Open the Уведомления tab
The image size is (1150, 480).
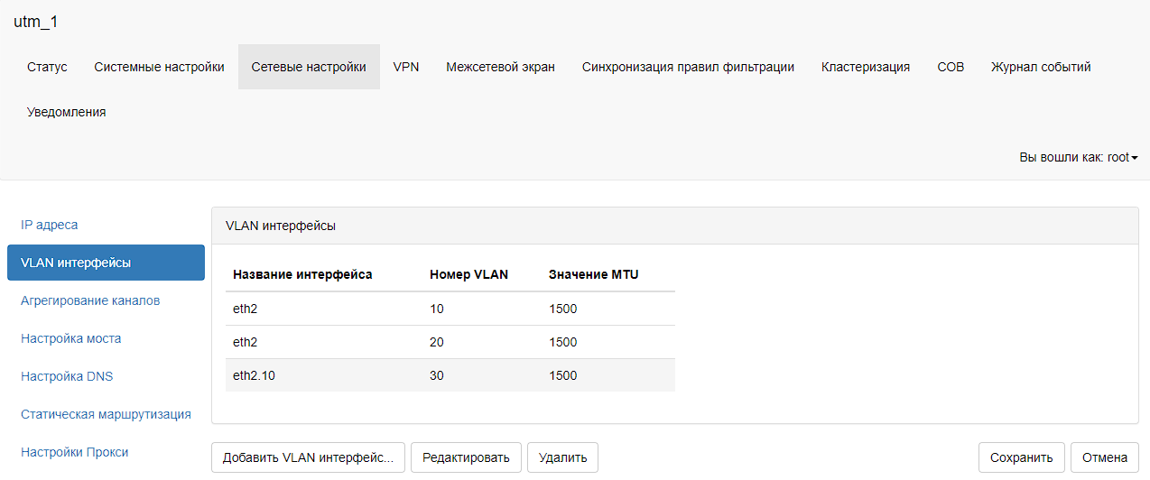[x=67, y=112]
